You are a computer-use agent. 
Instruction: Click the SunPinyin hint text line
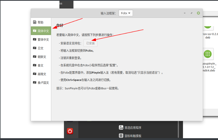click(88, 88)
